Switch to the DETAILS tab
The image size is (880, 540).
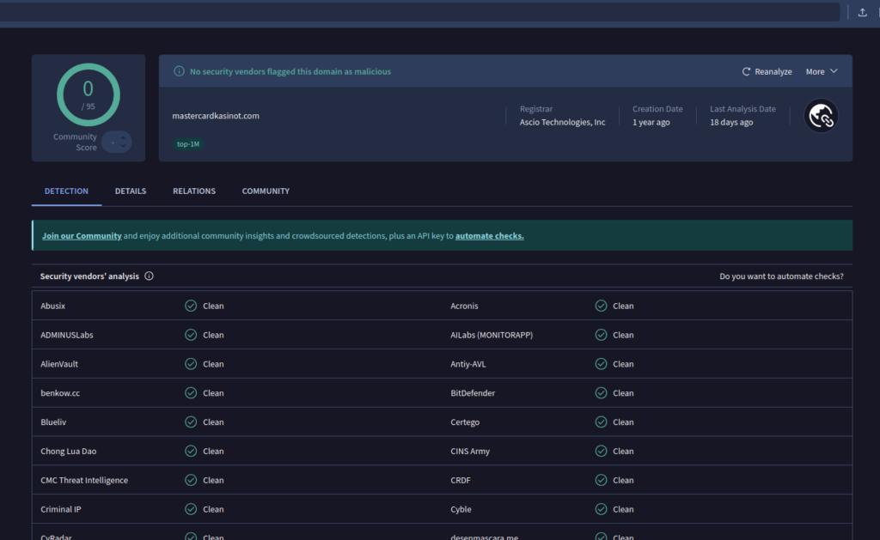click(131, 191)
